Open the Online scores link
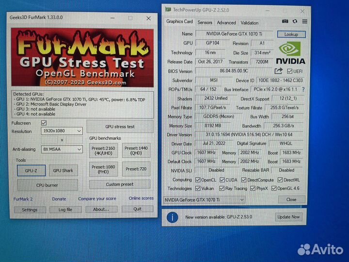 point(141,198)
